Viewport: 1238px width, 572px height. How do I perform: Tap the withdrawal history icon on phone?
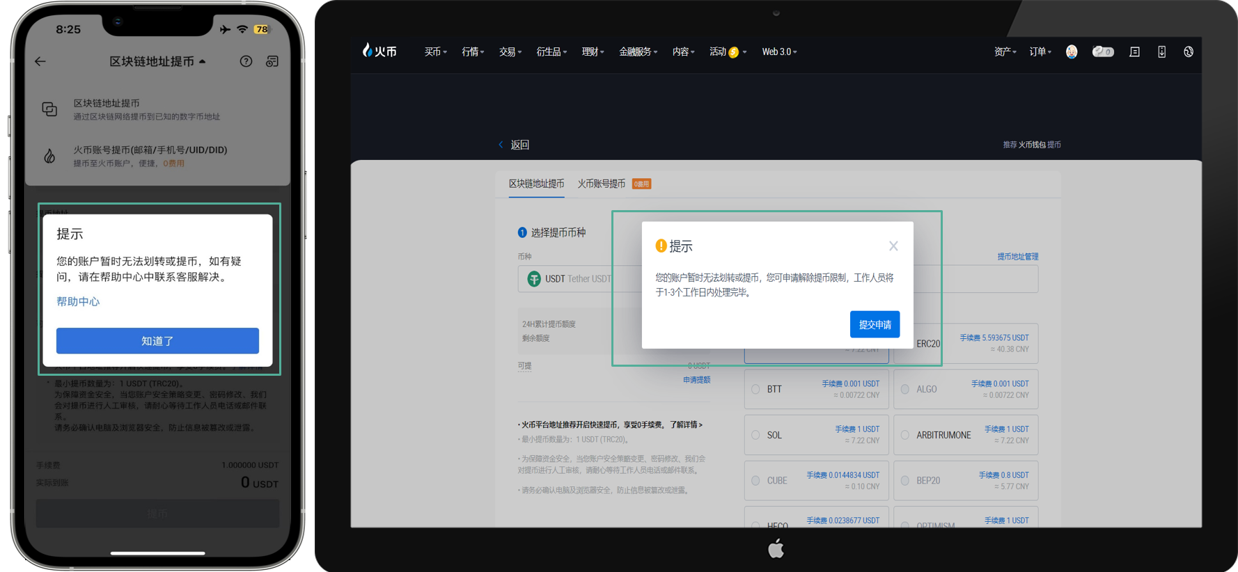(x=272, y=61)
